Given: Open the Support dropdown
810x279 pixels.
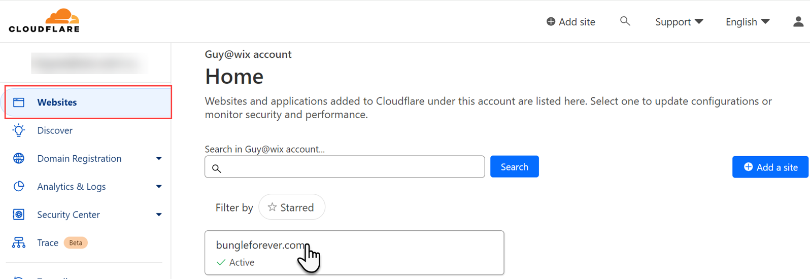Looking at the screenshot, I should [679, 22].
